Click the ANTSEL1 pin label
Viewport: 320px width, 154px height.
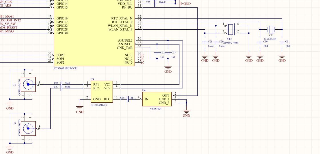coord(125,44)
